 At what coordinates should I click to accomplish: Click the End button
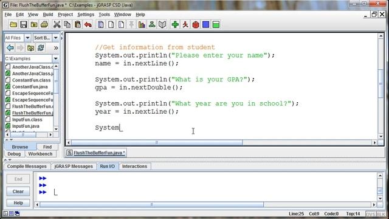(18, 179)
